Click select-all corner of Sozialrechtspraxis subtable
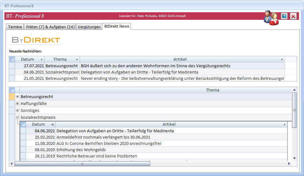The width and height of the screenshot is (304, 176). [x=23, y=124]
